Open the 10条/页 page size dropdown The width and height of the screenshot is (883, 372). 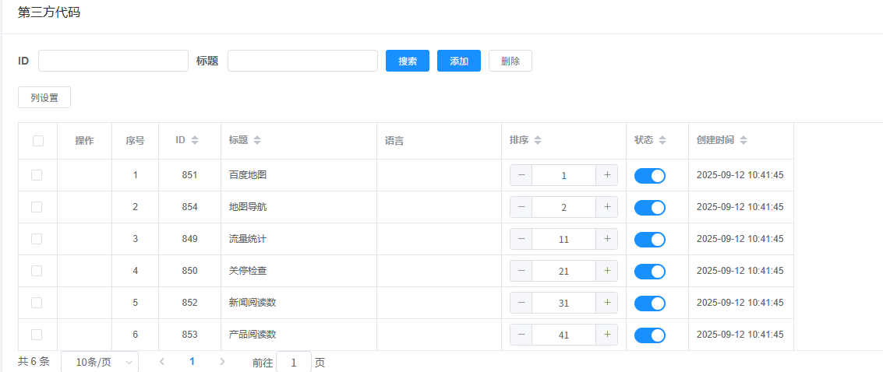[x=99, y=362]
